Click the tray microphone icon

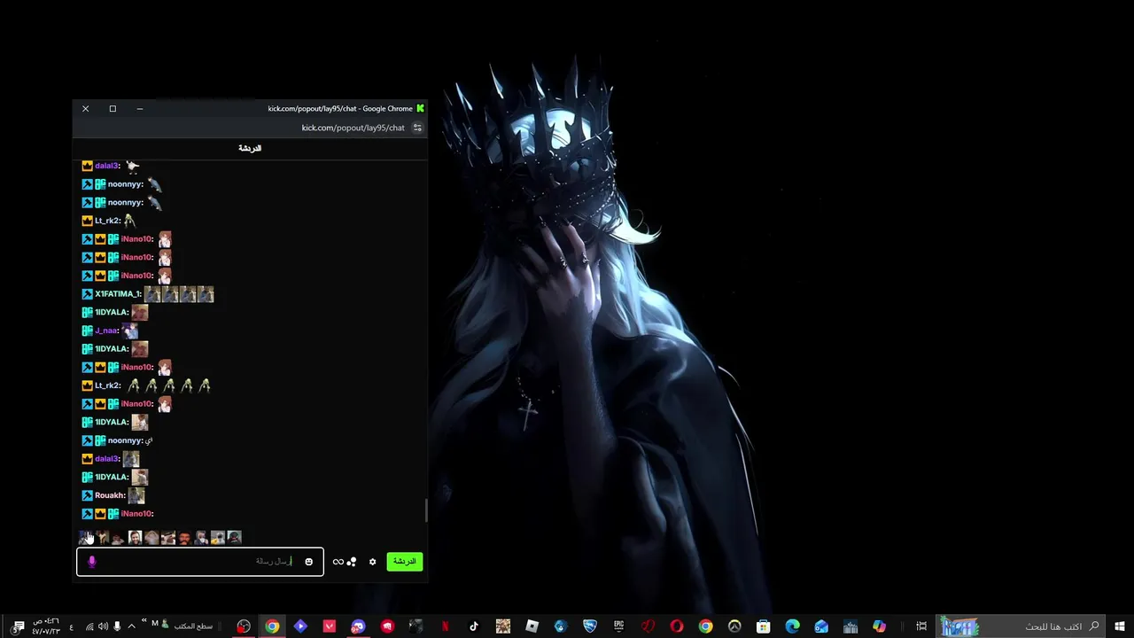[117, 626]
